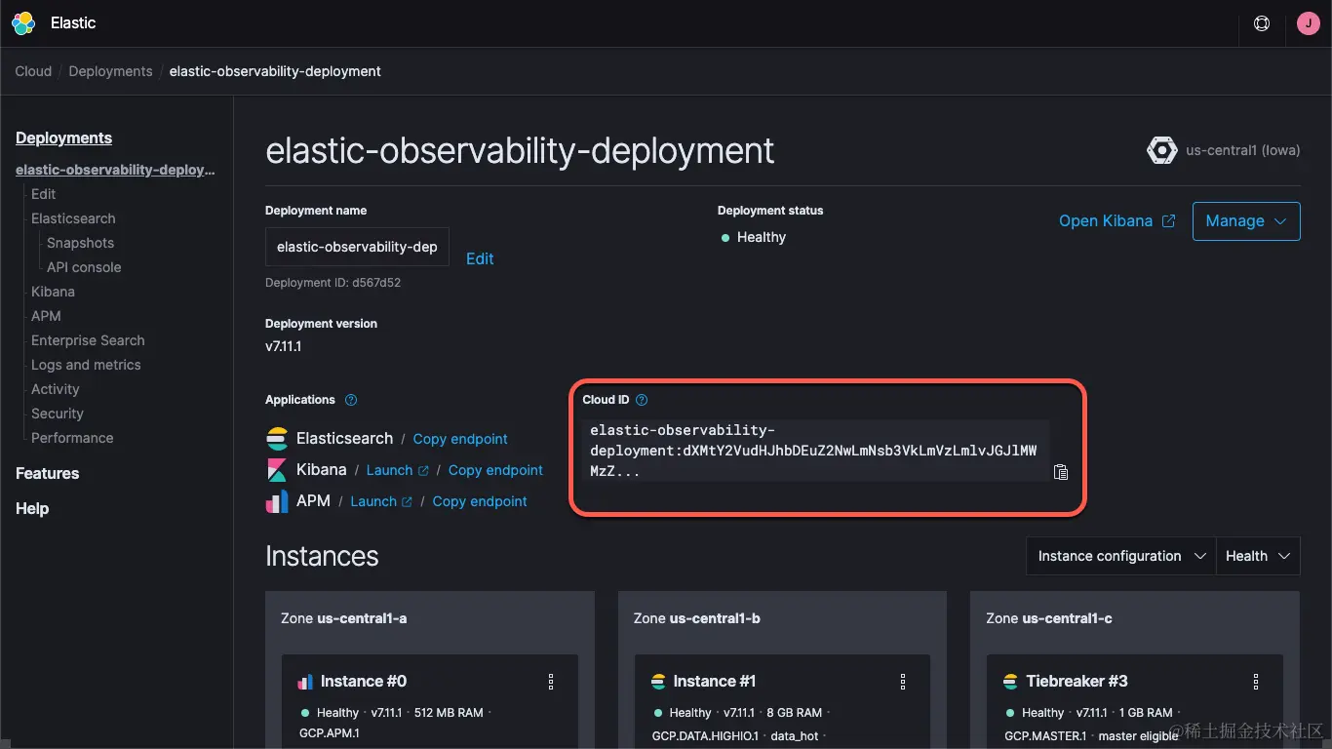Open the Health filter dropdown

[x=1257, y=555]
